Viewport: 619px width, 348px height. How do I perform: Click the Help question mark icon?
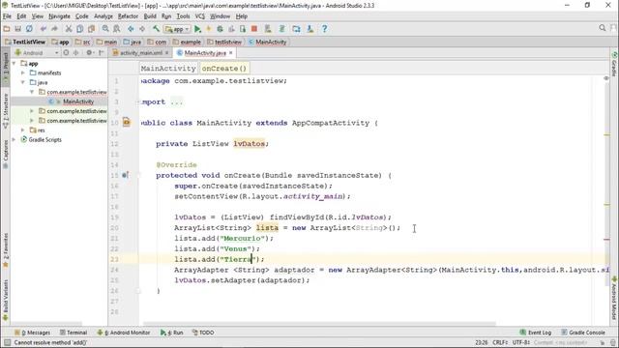(324, 29)
